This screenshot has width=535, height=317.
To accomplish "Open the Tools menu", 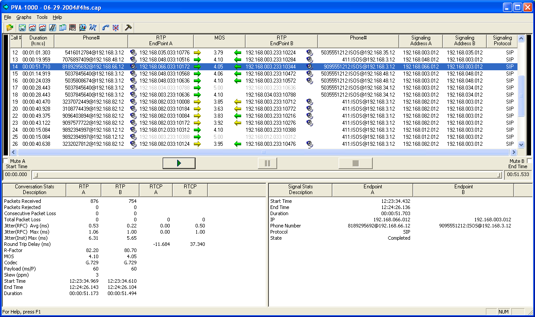I will tap(42, 17).
